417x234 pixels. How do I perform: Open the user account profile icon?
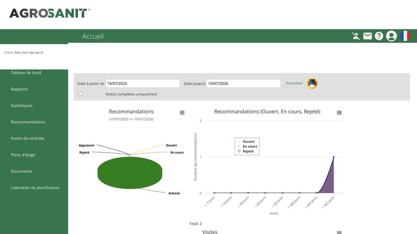pos(391,36)
